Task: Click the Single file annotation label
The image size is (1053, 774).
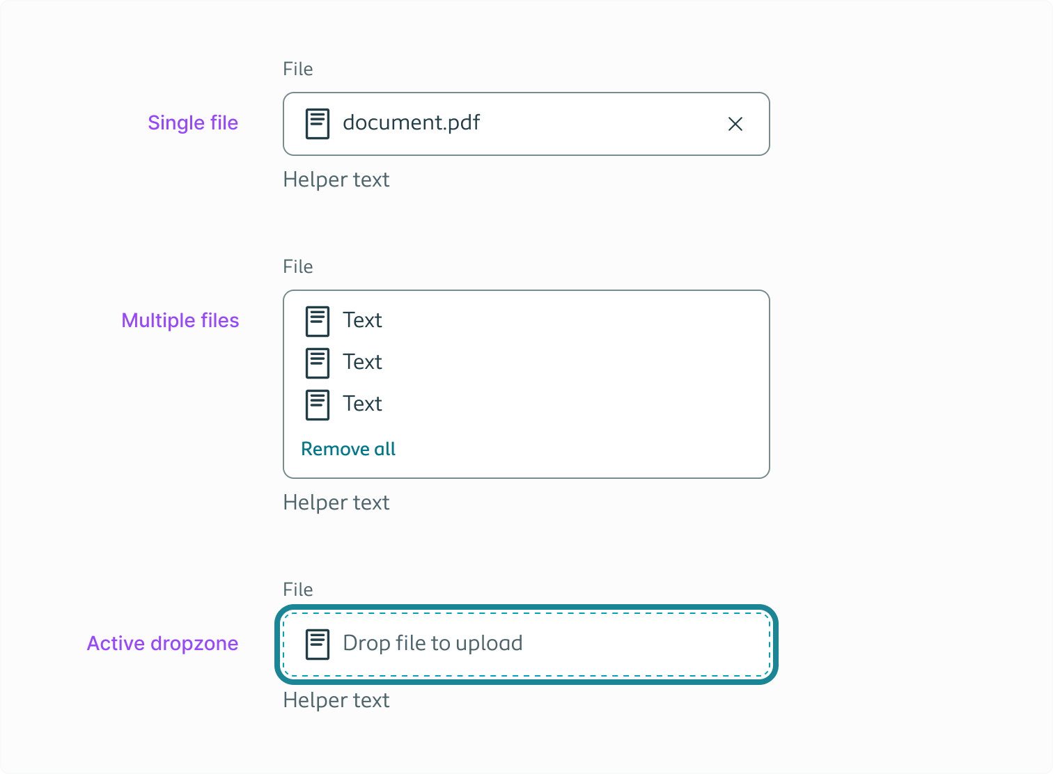Action: [193, 123]
